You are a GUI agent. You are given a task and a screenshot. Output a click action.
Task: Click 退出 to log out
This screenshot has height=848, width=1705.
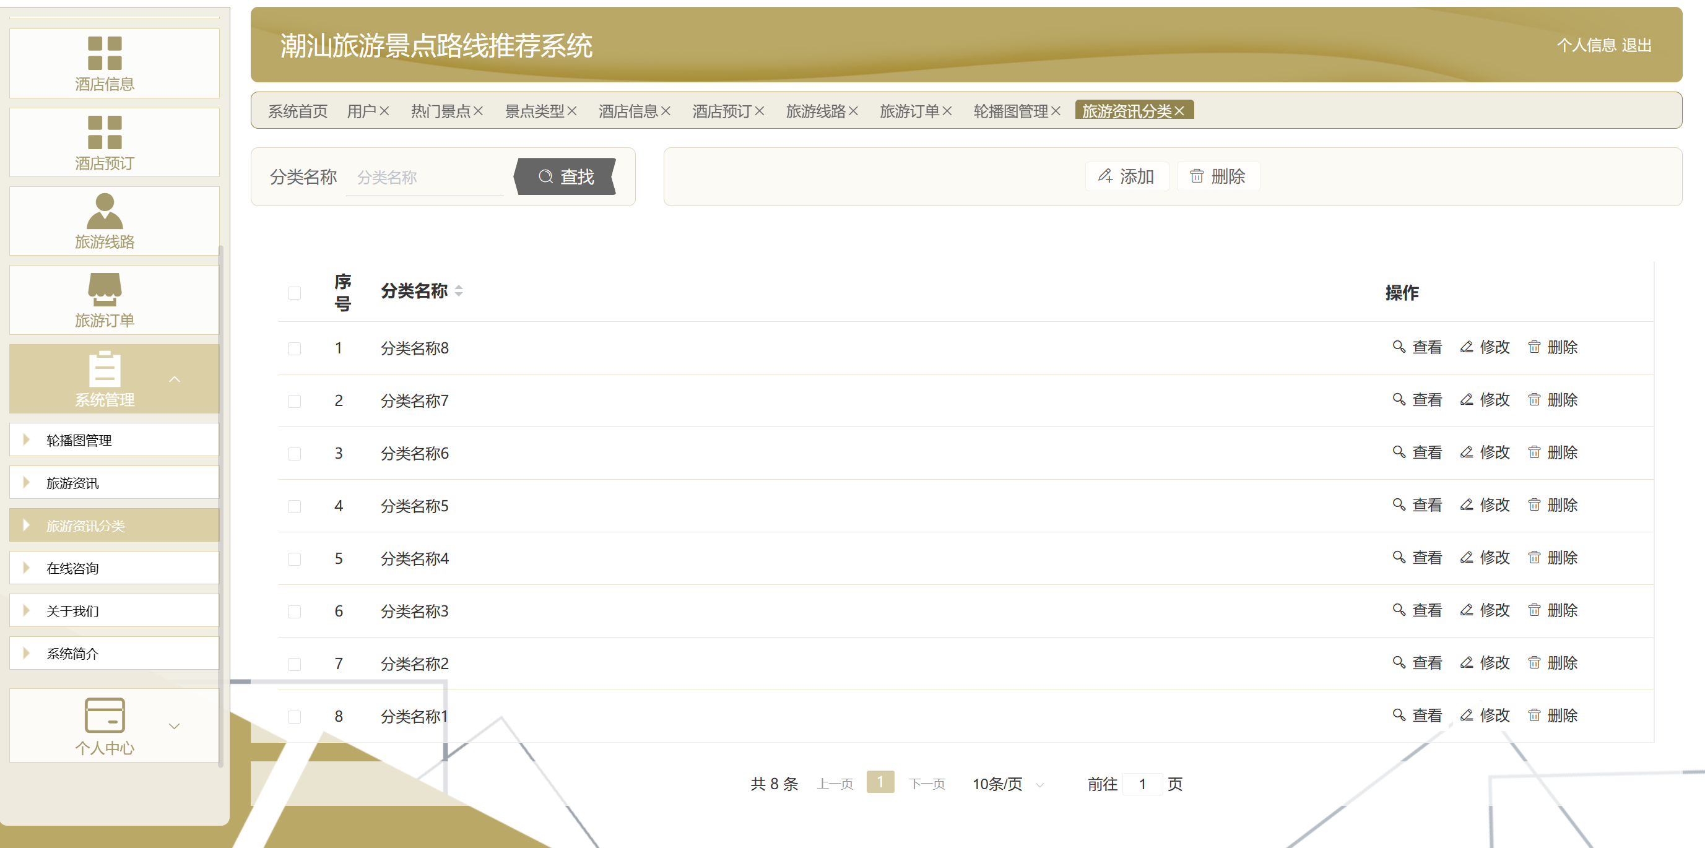pyautogui.click(x=1637, y=45)
